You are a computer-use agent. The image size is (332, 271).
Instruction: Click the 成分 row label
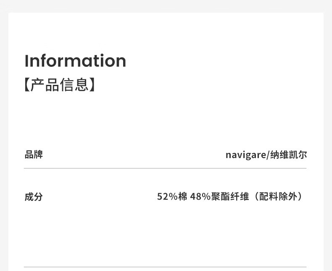[x=34, y=197]
